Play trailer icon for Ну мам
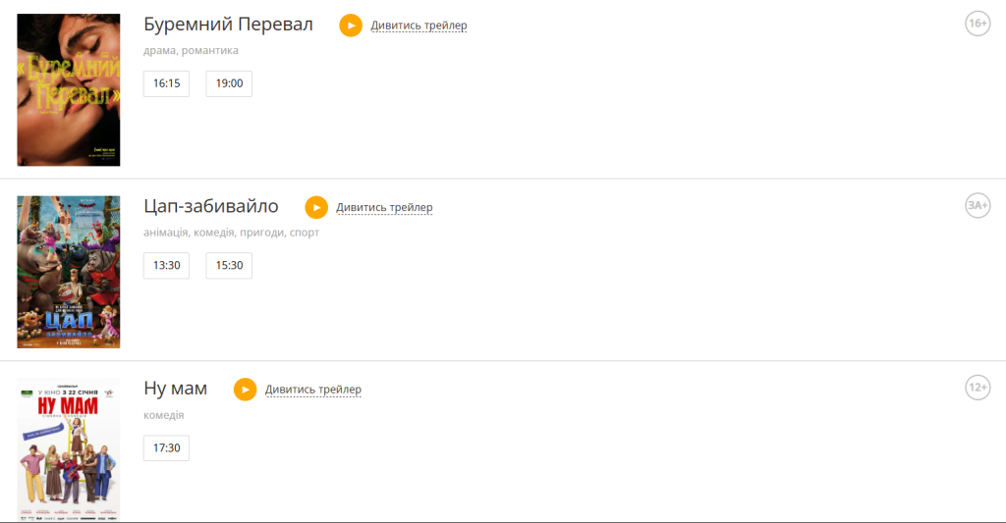 coord(245,390)
